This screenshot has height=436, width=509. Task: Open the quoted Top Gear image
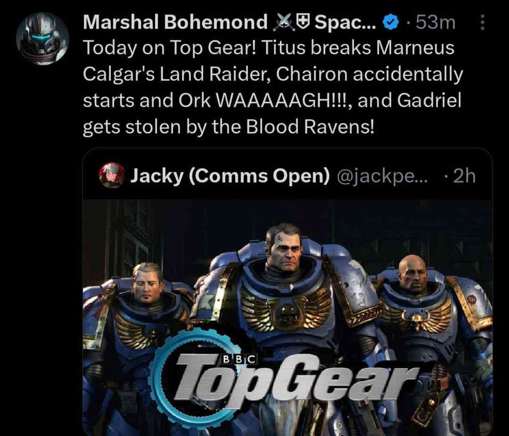pos(288,318)
